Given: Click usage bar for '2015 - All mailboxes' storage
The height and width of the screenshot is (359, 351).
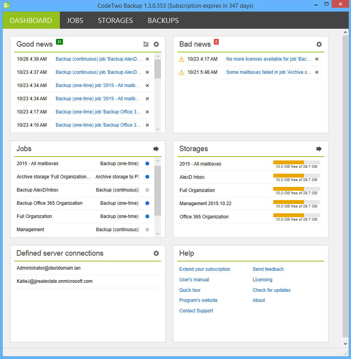Looking at the screenshot, I should [297, 162].
